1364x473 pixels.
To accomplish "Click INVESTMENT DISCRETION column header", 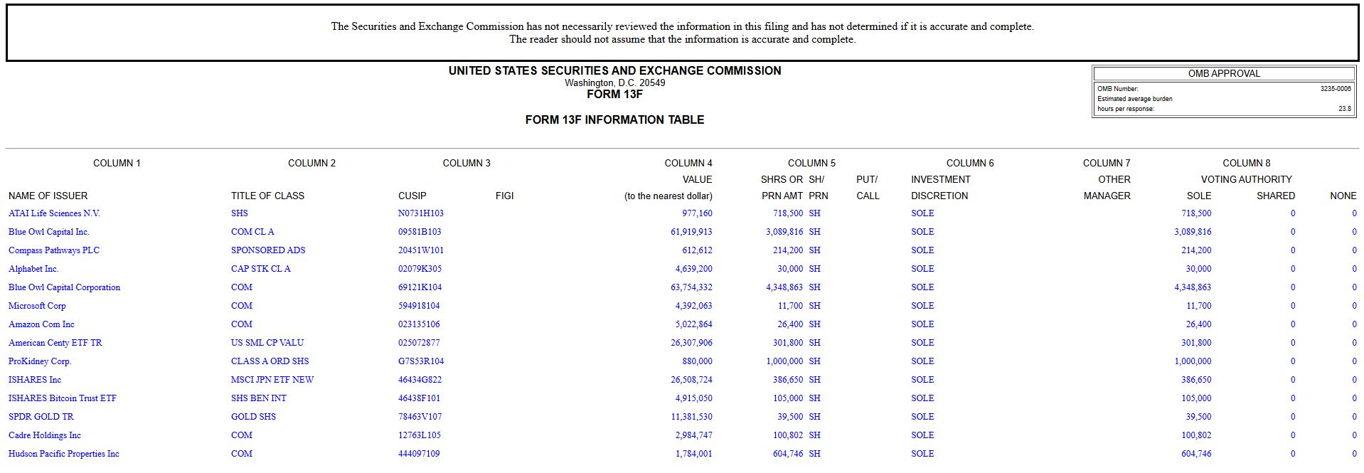I will [941, 188].
